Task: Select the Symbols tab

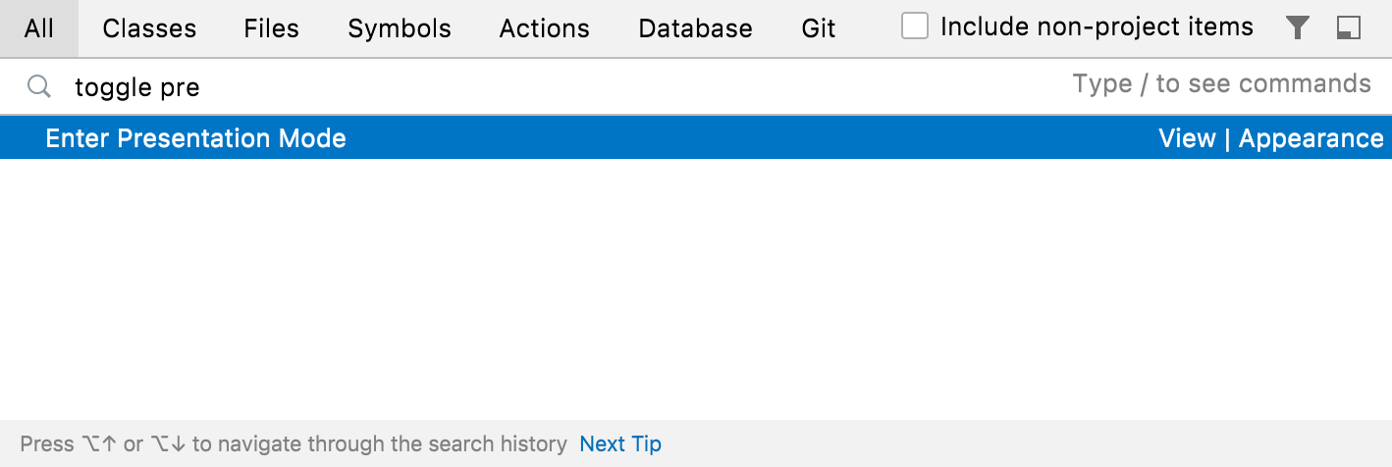Action: pyautogui.click(x=400, y=28)
